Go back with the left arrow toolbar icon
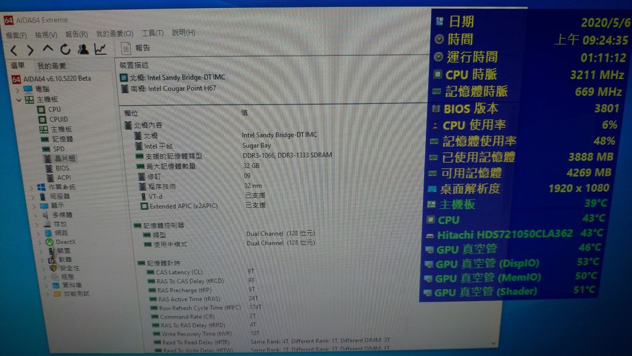 click(14, 50)
